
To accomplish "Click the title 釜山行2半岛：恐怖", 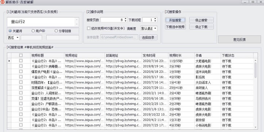I will (x=46, y=109).
